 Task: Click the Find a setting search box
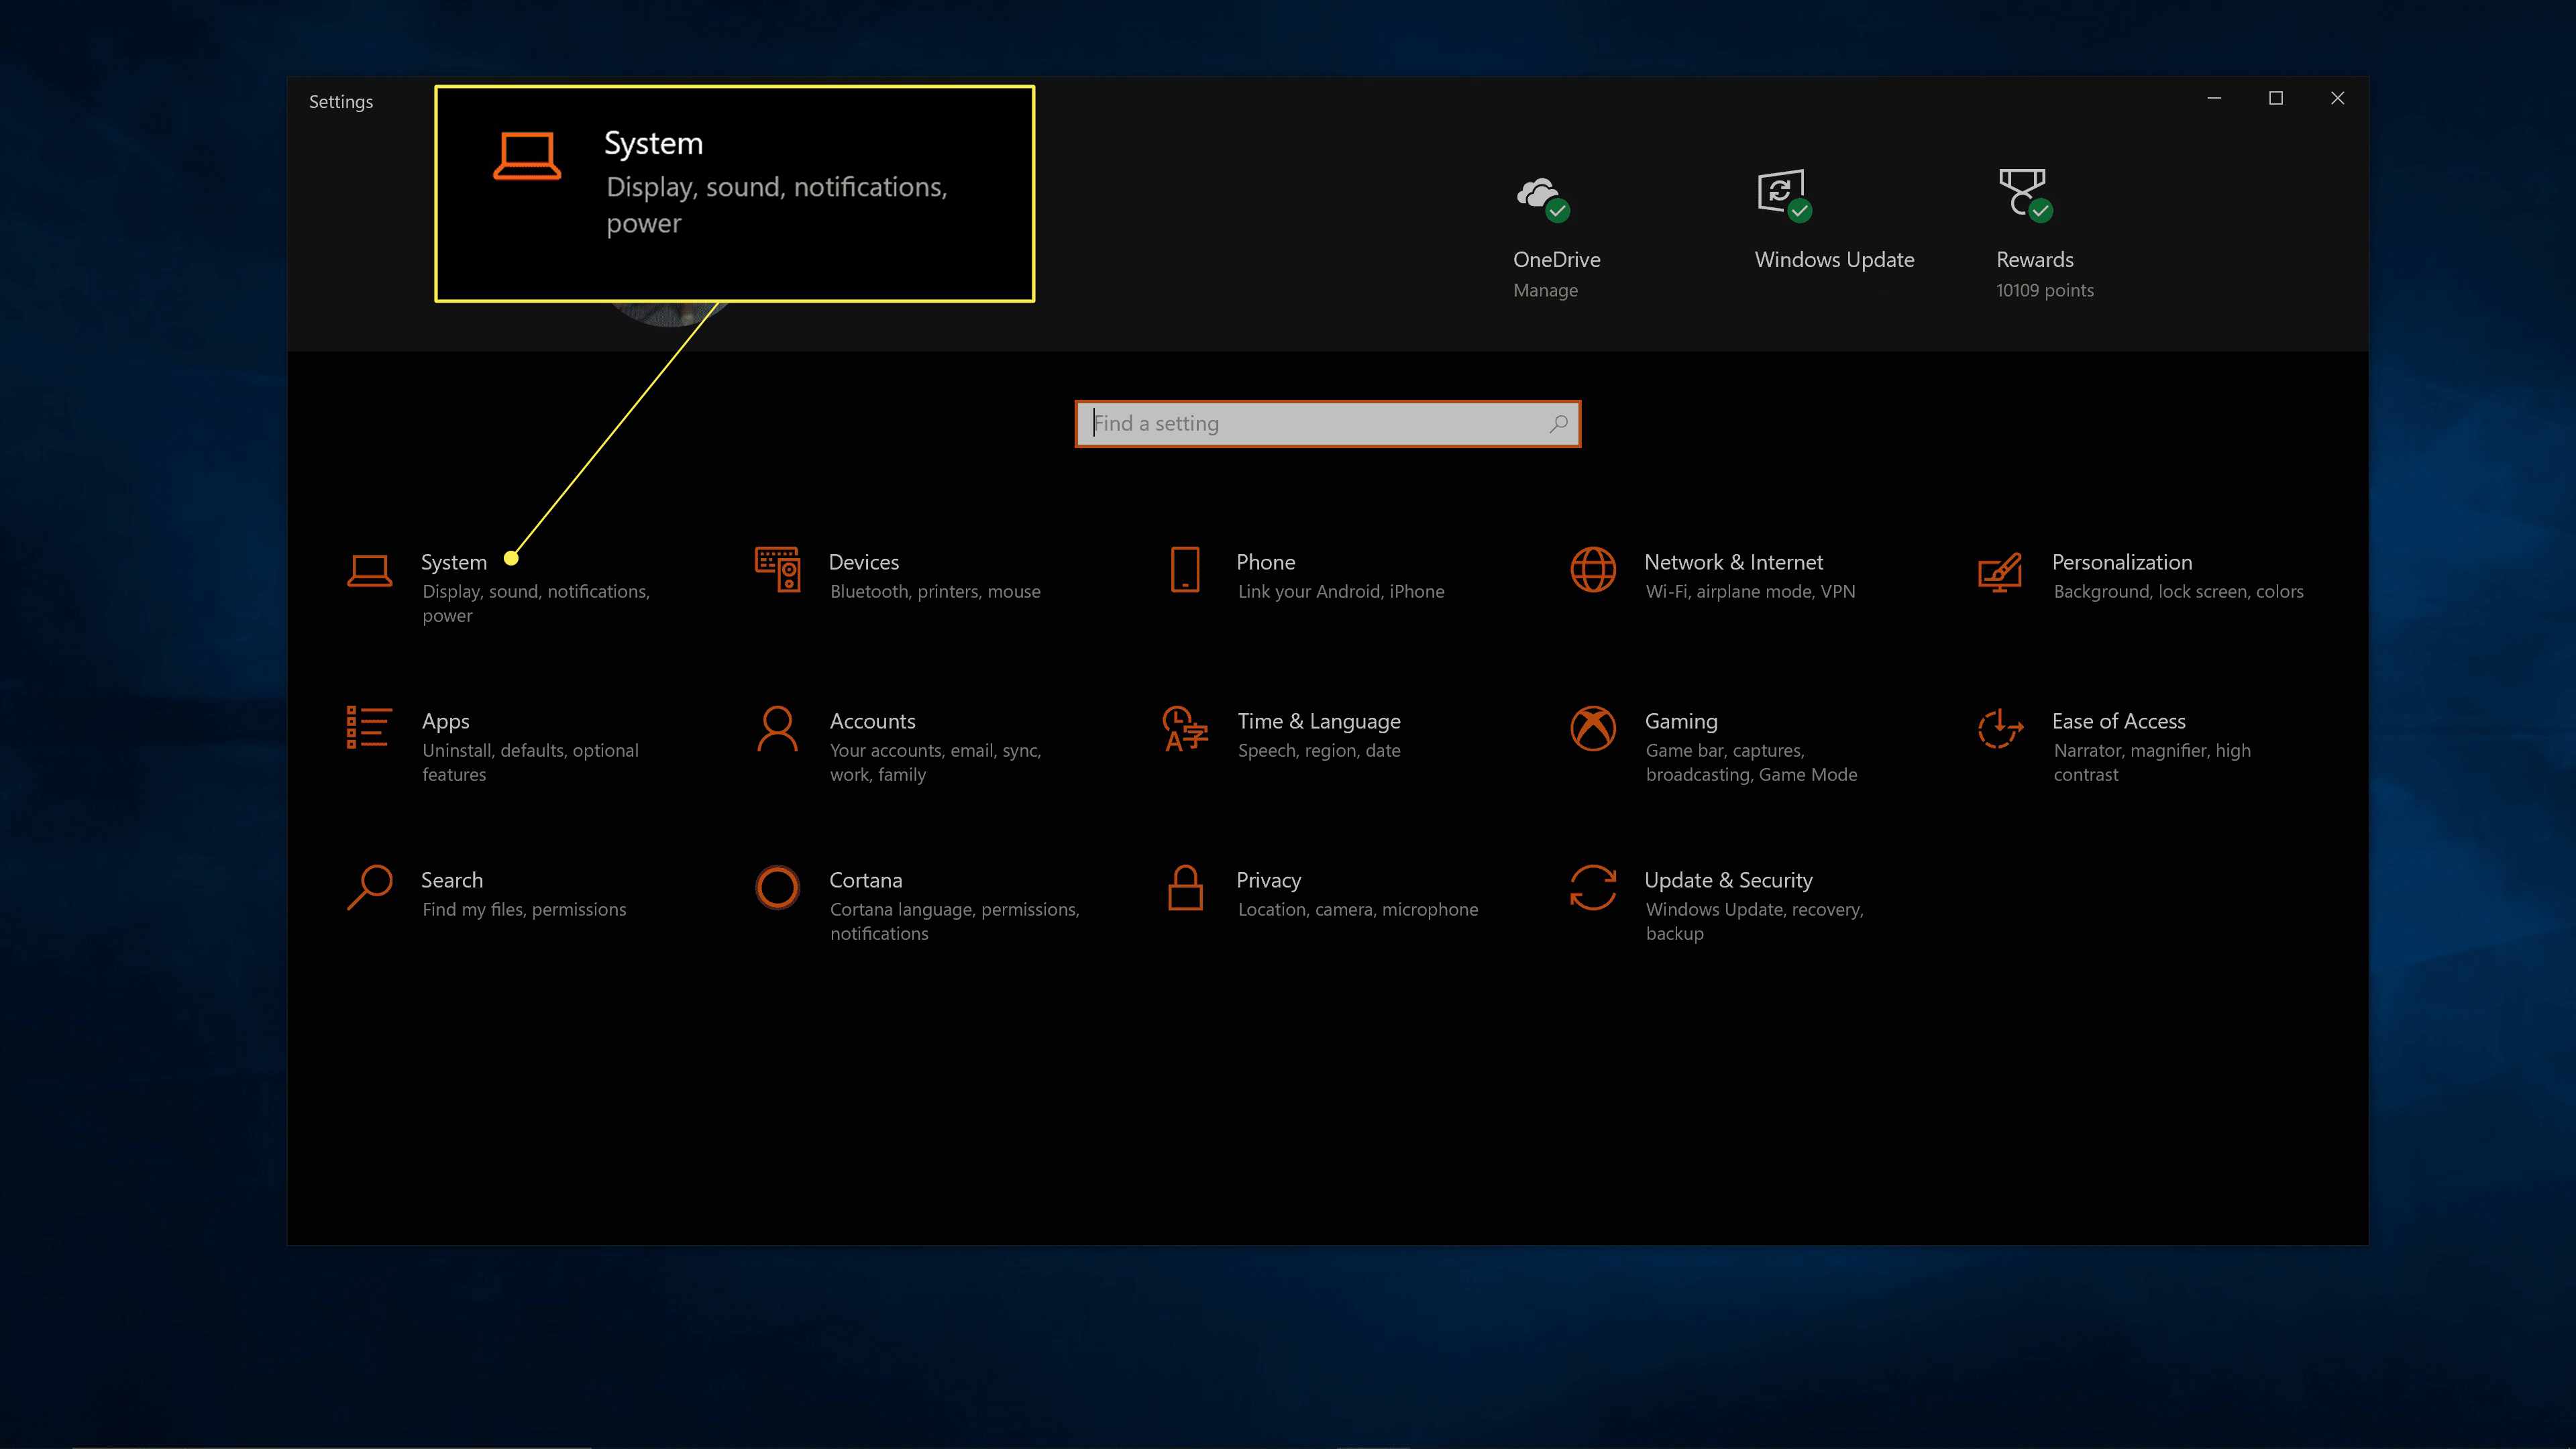(1327, 423)
